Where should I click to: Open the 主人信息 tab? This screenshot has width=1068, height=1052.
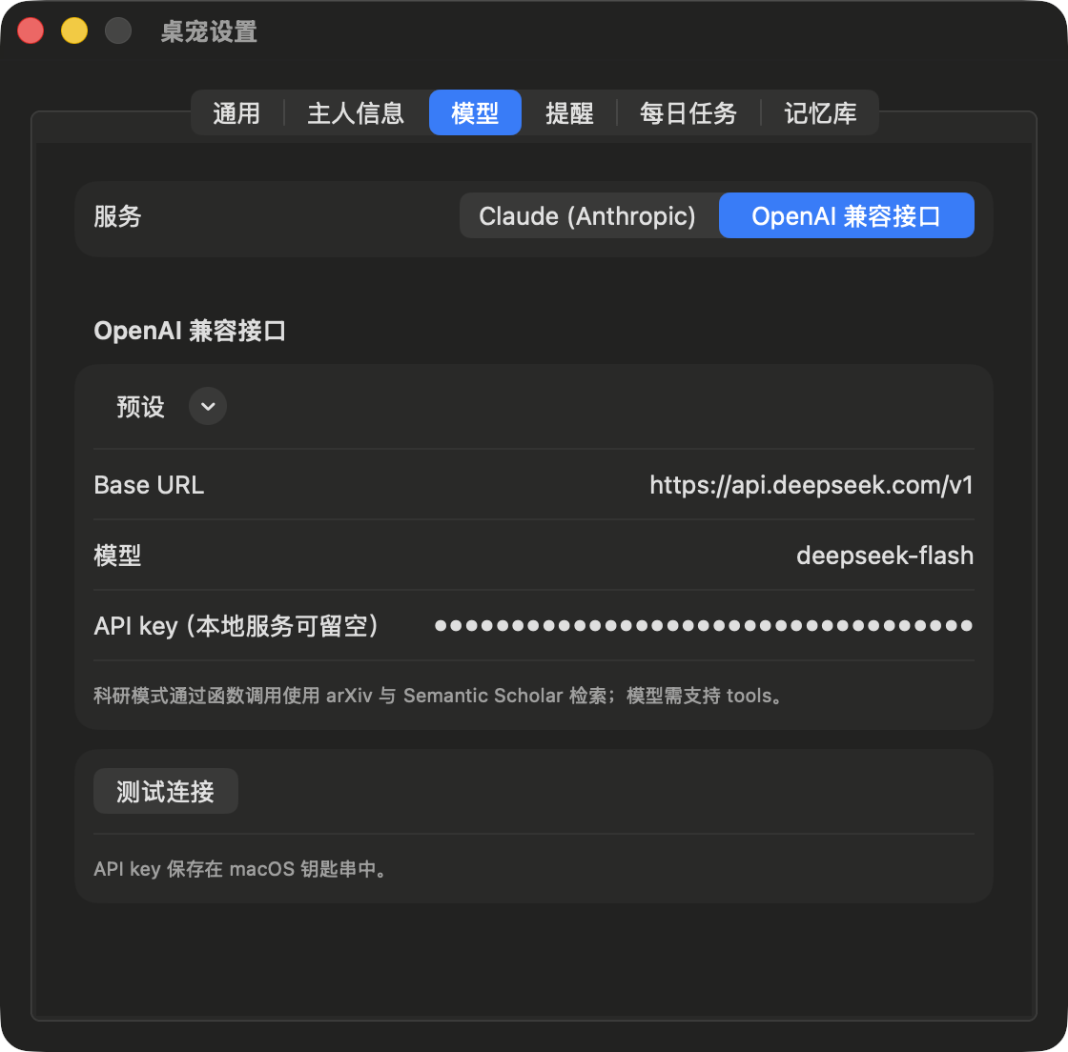(356, 113)
